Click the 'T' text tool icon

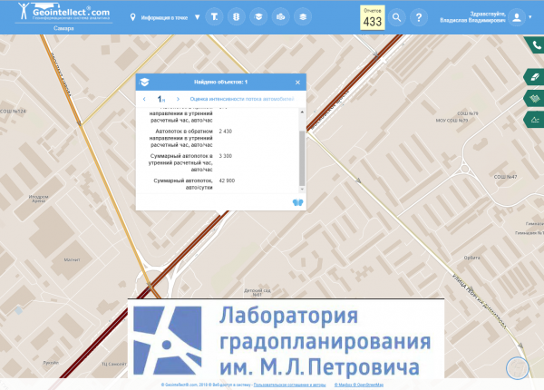pos(214,16)
